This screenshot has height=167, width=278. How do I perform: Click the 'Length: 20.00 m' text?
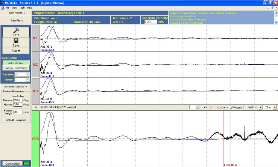[x=45, y=22]
